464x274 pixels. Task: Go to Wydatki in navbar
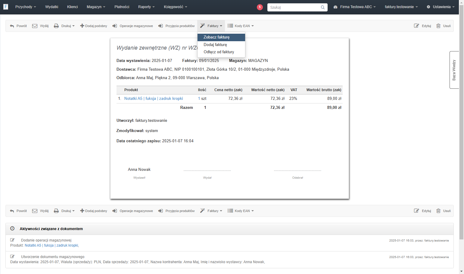tap(52, 7)
